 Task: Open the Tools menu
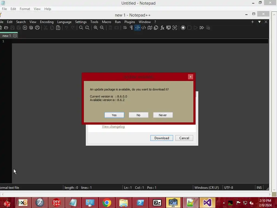tap(94, 22)
